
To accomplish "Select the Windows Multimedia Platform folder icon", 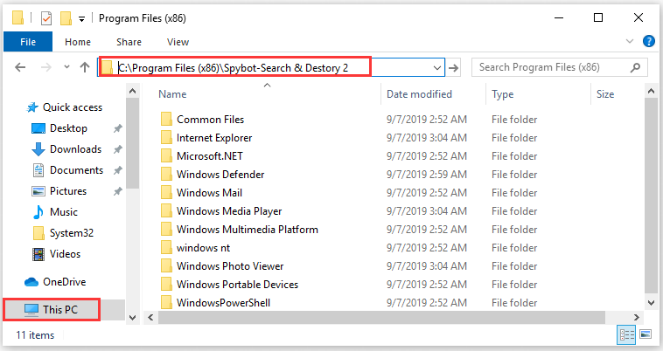I will tap(166, 230).
